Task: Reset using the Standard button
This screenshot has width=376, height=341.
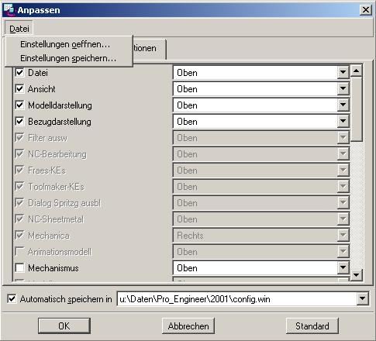Action: click(x=312, y=325)
